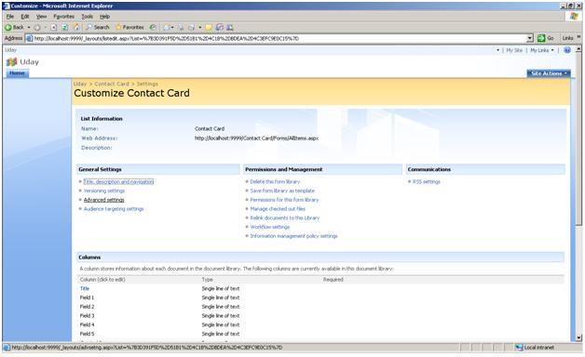The image size is (585, 357).
Task: Open the File menu
Action: tap(9, 17)
